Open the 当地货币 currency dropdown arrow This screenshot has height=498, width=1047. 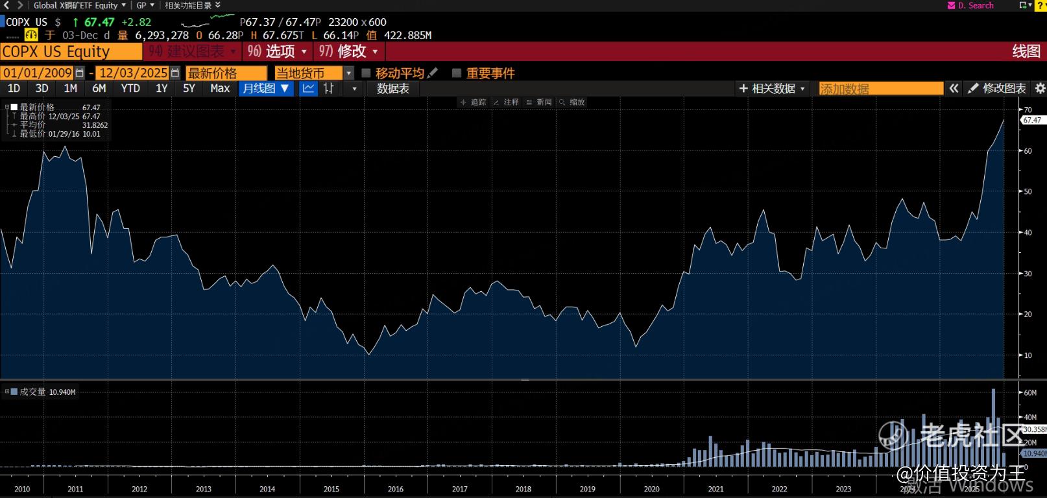[349, 73]
